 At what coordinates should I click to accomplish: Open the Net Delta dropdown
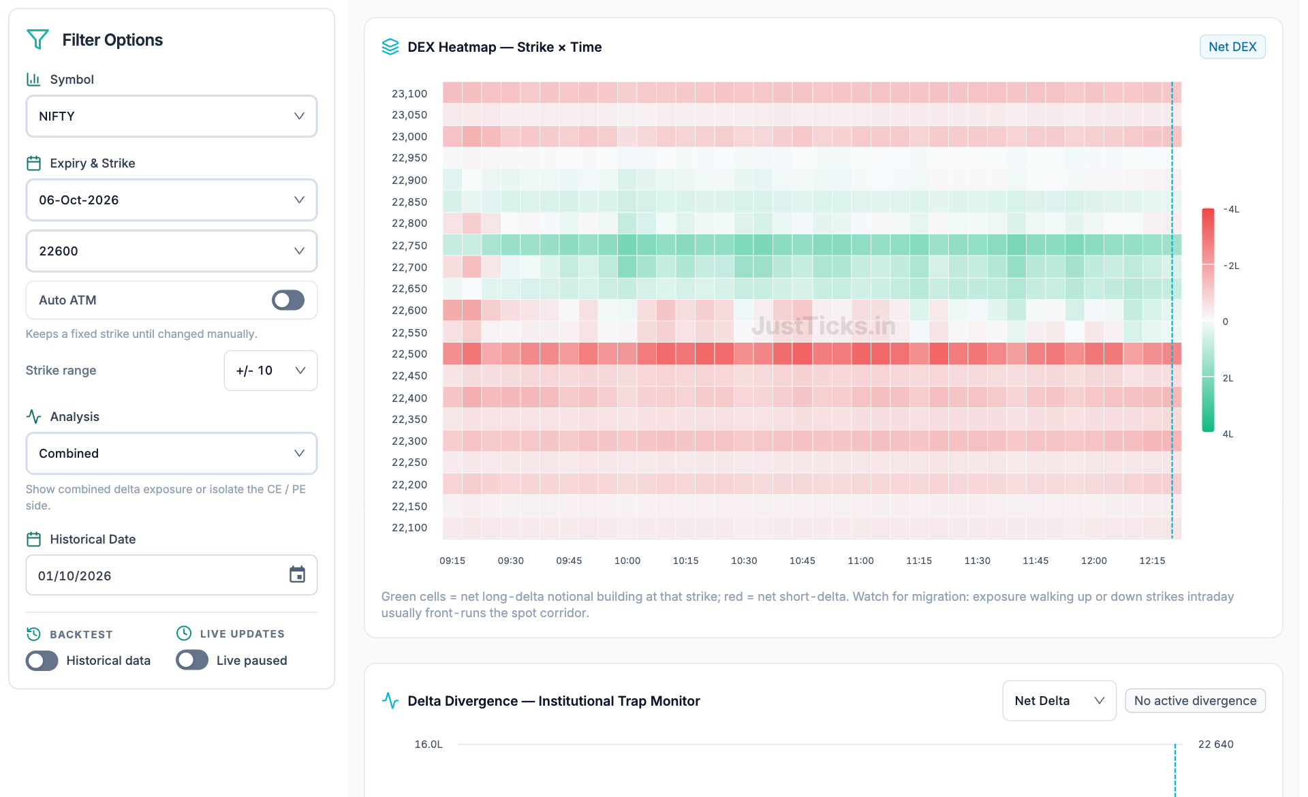tap(1059, 701)
